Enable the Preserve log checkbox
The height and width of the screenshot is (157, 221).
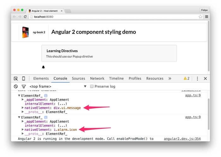point(92,87)
